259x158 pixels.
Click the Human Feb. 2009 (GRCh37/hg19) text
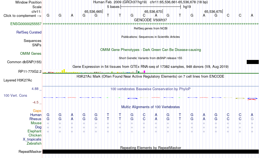tap(120, 2)
